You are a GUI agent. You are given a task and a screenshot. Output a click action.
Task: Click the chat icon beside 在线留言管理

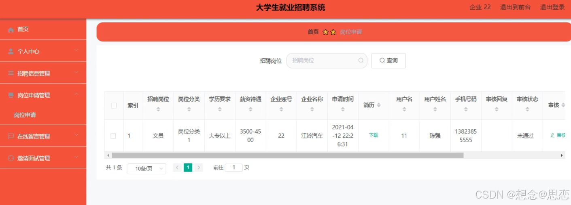(x=11, y=136)
